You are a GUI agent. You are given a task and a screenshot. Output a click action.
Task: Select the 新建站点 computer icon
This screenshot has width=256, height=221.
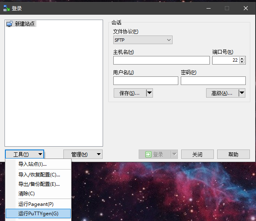(9, 24)
